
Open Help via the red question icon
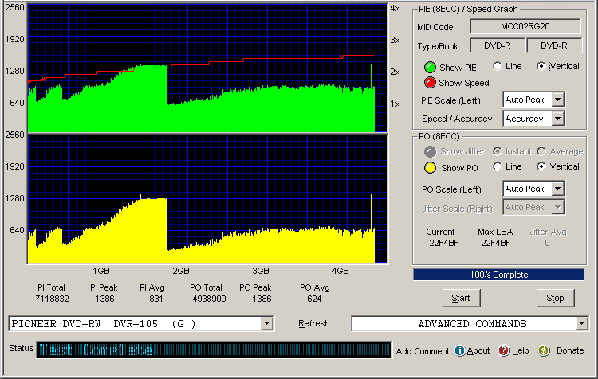point(503,351)
